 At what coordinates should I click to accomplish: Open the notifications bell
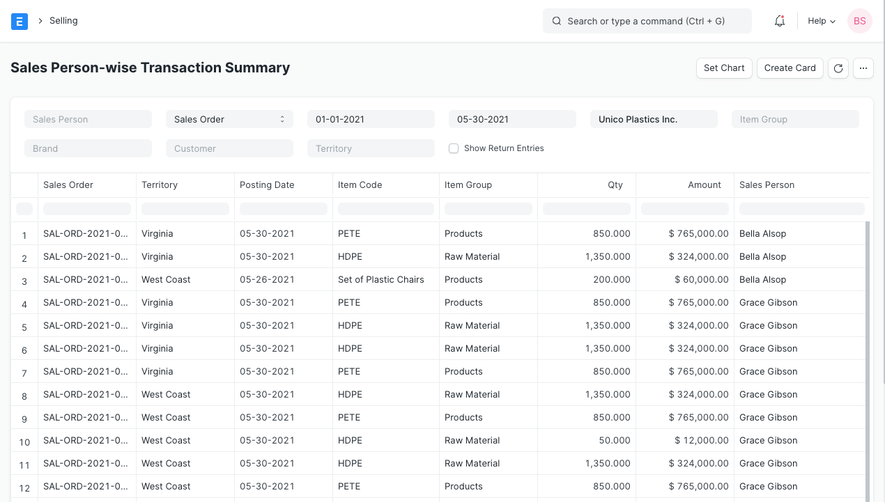point(779,21)
